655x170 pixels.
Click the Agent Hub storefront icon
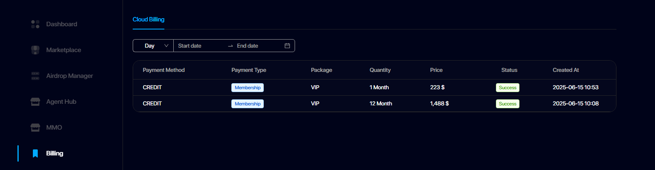tap(35, 102)
